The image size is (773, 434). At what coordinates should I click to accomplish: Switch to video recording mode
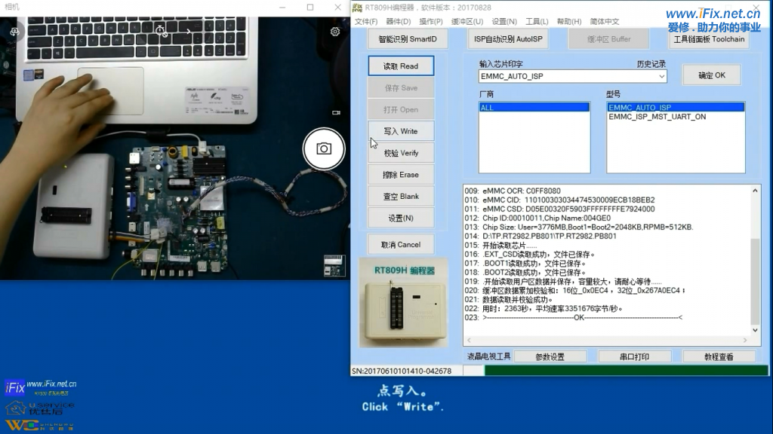336,112
